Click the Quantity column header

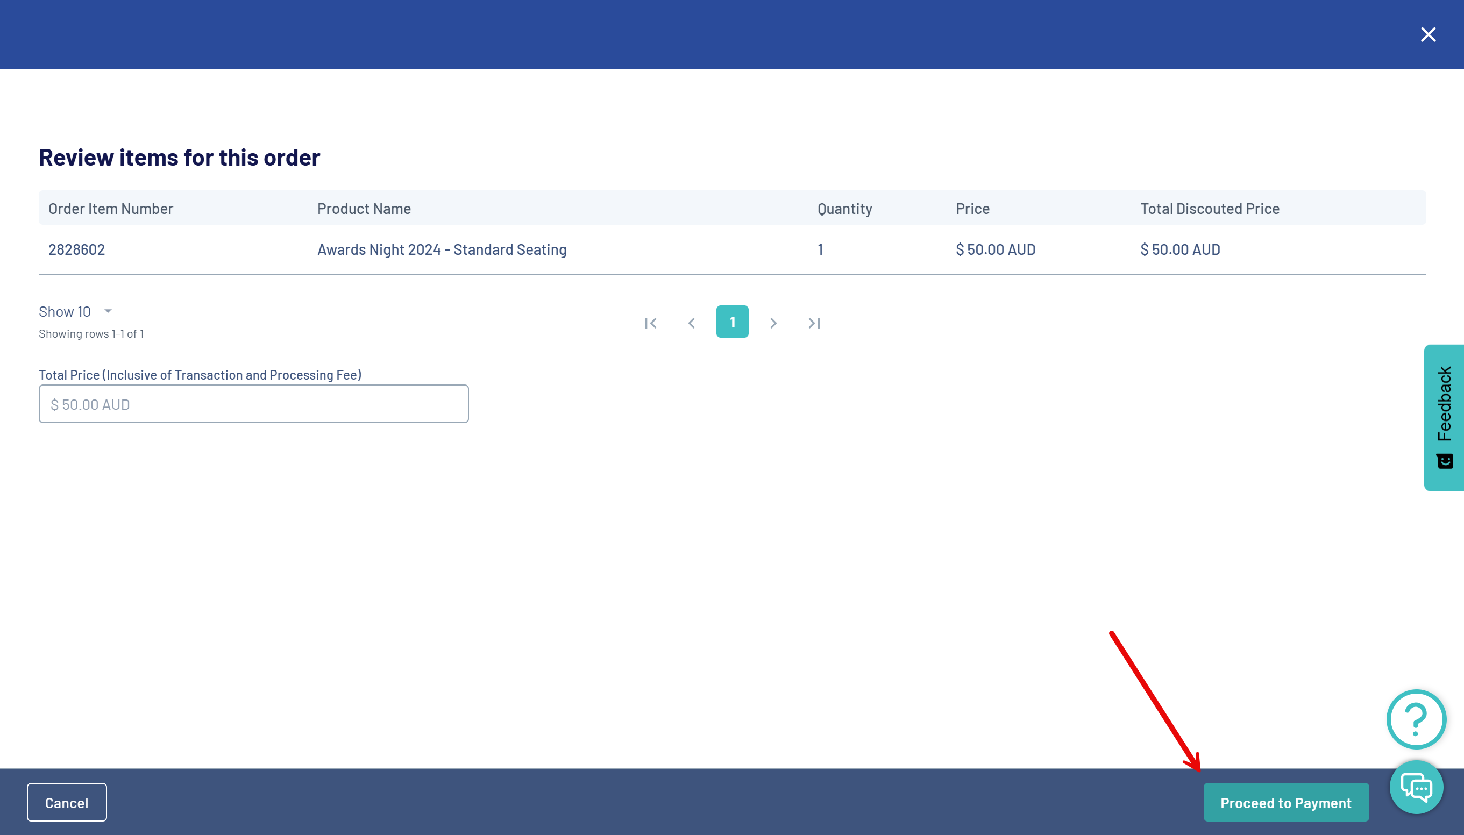point(844,208)
